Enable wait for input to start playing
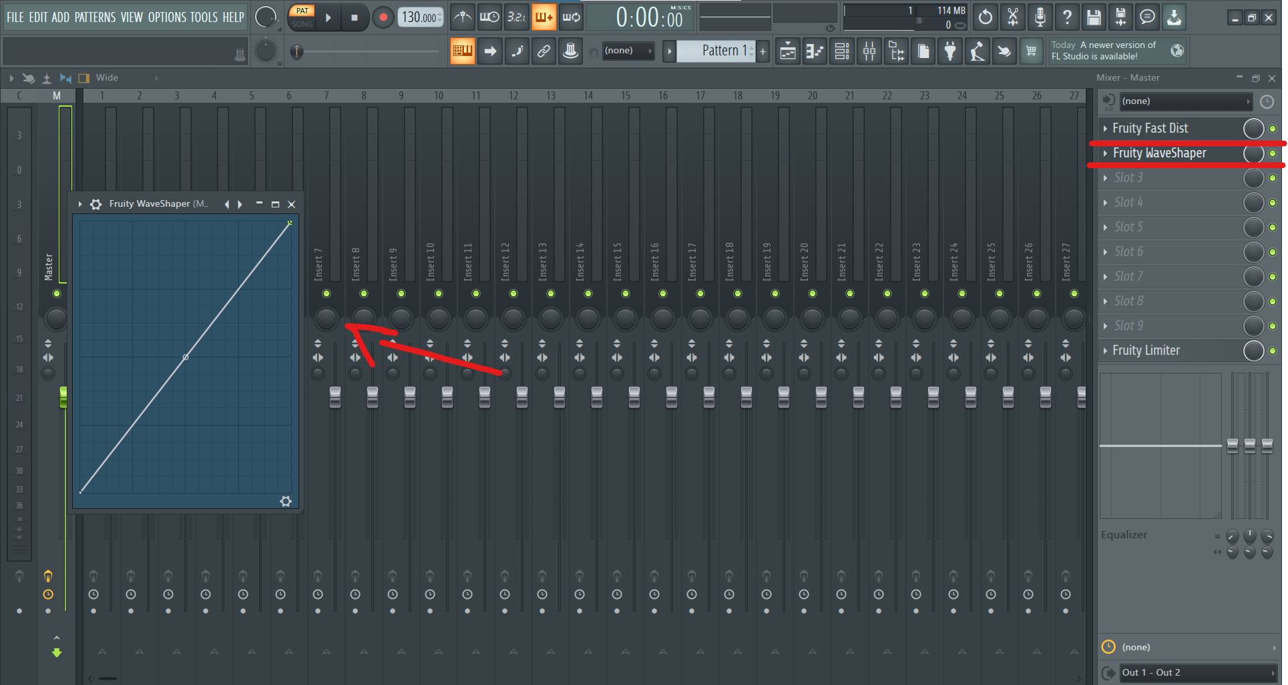Image resolution: width=1288 pixels, height=685 pixels. [489, 17]
